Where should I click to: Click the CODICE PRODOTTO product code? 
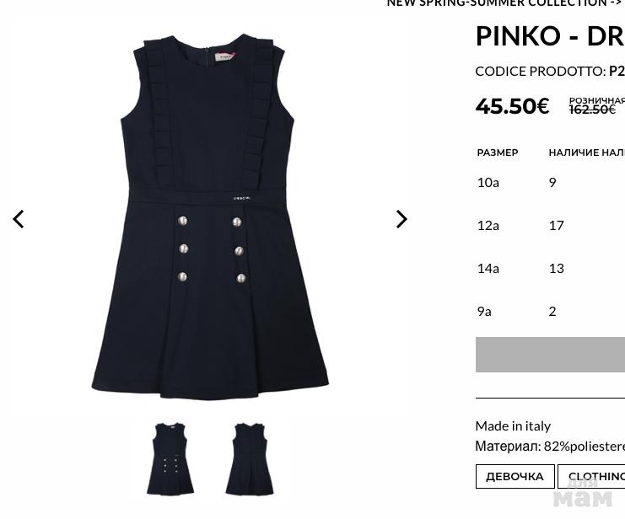(550, 72)
